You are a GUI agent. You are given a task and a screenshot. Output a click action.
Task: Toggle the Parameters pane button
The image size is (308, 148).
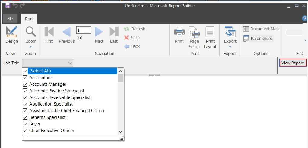click(258, 39)
